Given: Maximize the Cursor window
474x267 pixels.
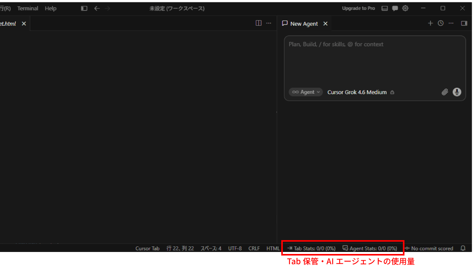Looking at the screenshot, I should pyautogui.click(x=443, y=8).
